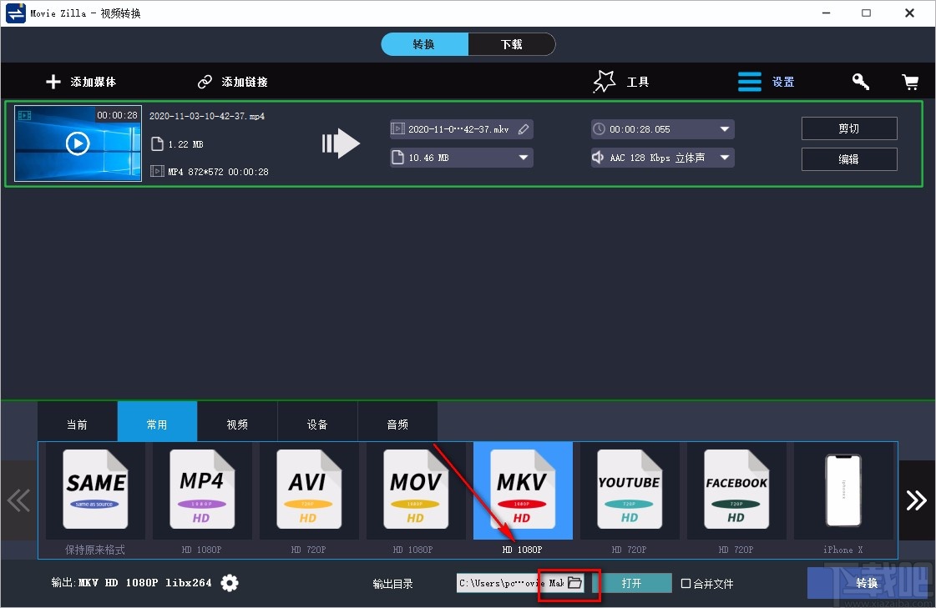Open output format settings via gear icon

(230, 583)
